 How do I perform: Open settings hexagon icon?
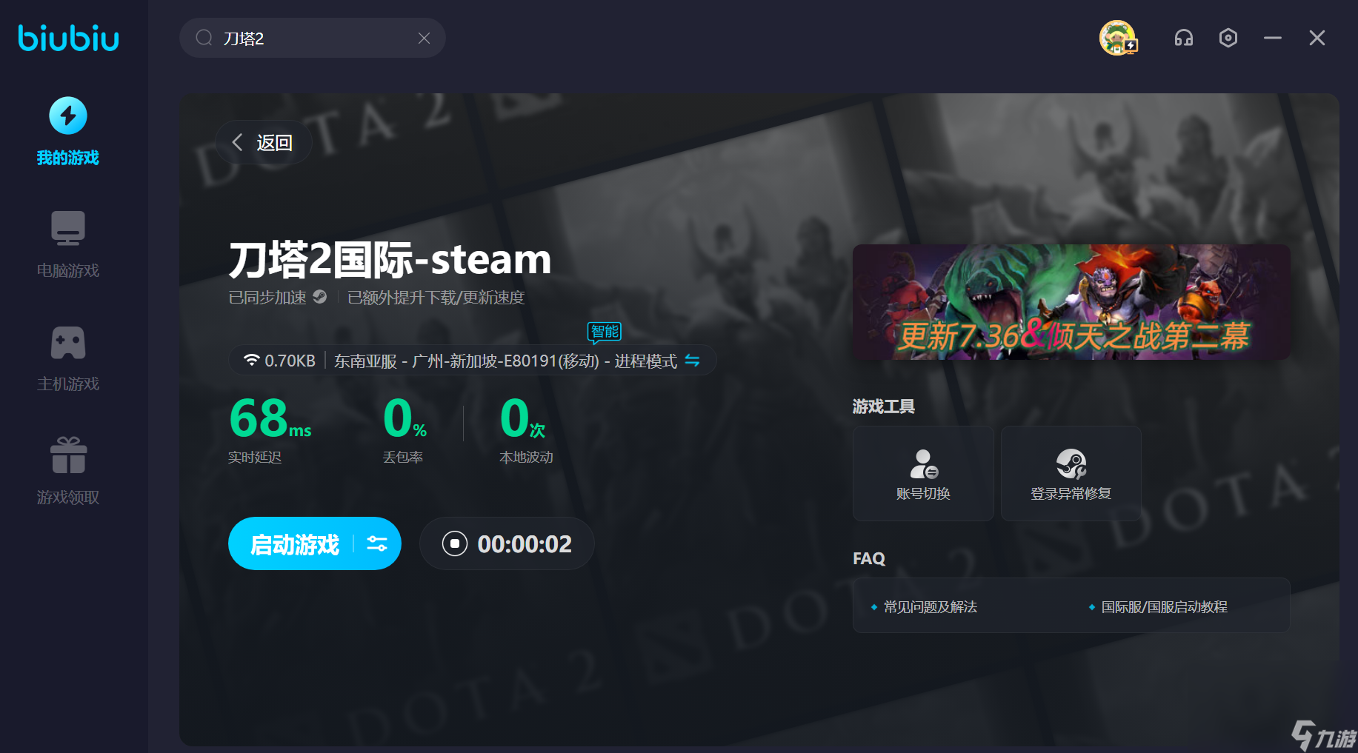pos(1228,38)
